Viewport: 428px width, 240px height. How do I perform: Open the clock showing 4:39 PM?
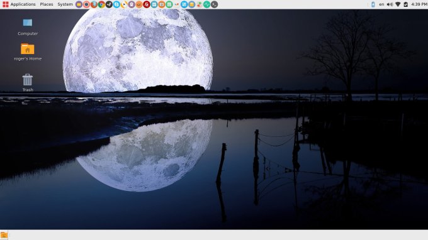click(419, 4)
